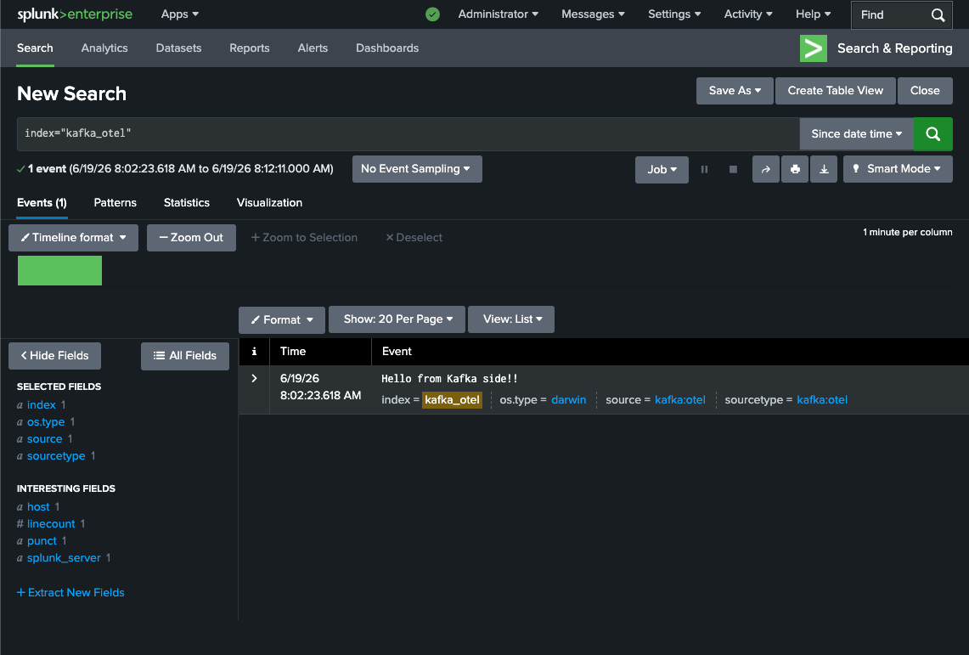The height and width of the screenshot is (655, 969).
Task: Open the Timeline format dropdown
Action: [74, 238]
